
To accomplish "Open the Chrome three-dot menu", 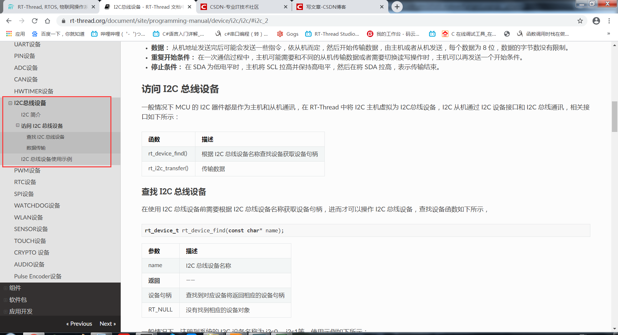I will click(609, 21).
